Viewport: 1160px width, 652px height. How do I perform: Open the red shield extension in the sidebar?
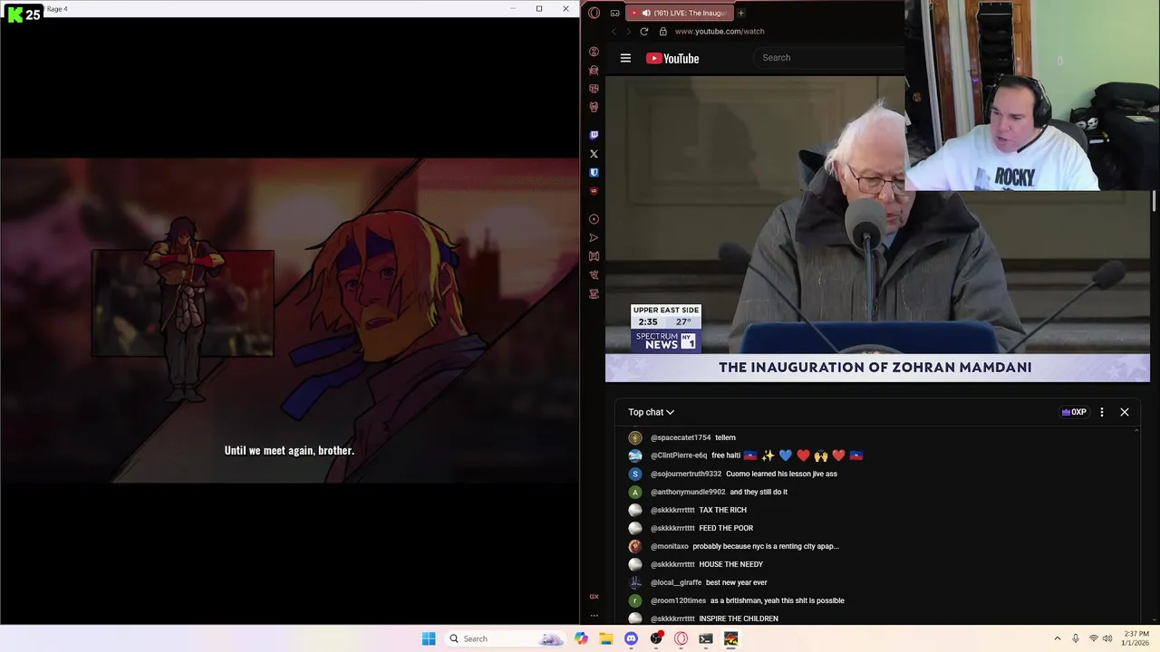pos(594,191)
